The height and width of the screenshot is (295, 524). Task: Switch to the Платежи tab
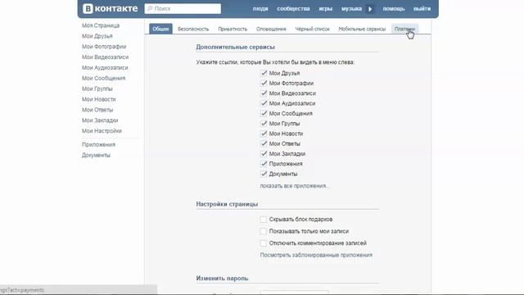click(x=404, y=29)
